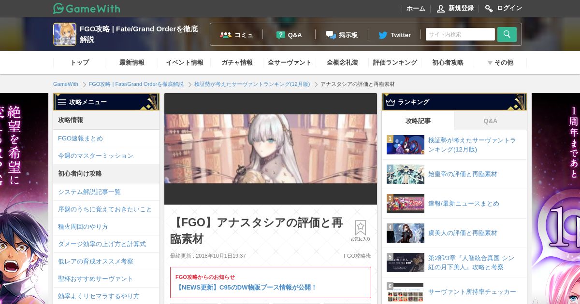Click the community (コミュ) people icon
Screen dimensions: 580x304
click(x=226, y=35)
